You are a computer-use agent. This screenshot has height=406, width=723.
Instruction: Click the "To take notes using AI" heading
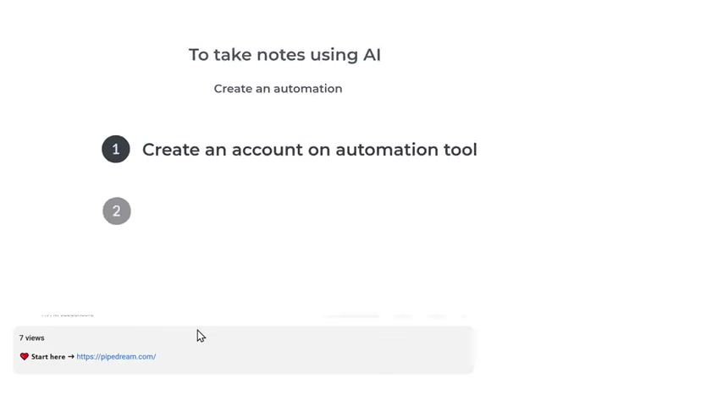tap(284, 55)
